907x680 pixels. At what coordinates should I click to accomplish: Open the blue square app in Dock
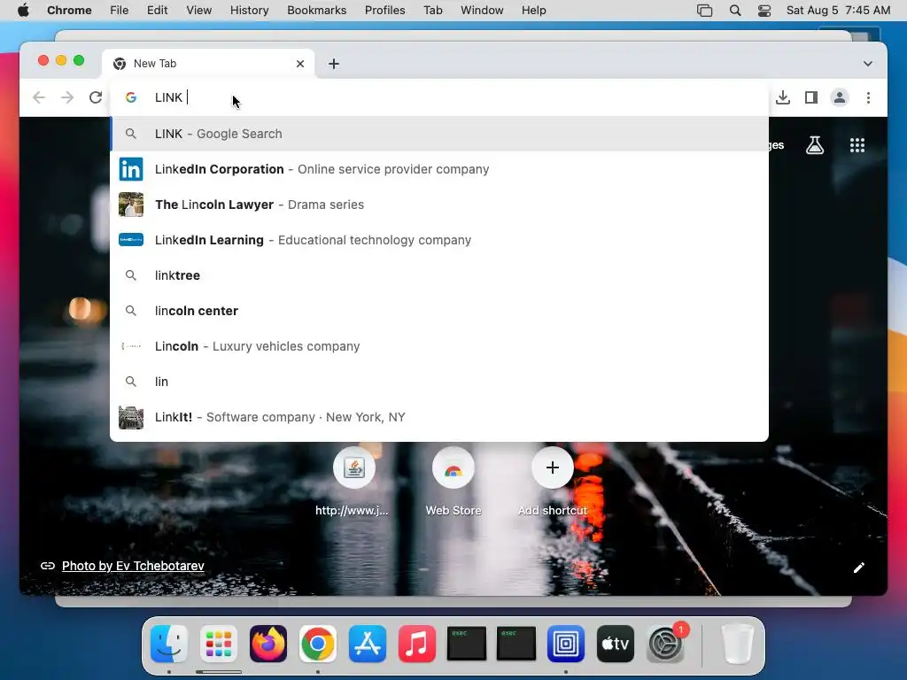tap(566, 644)
